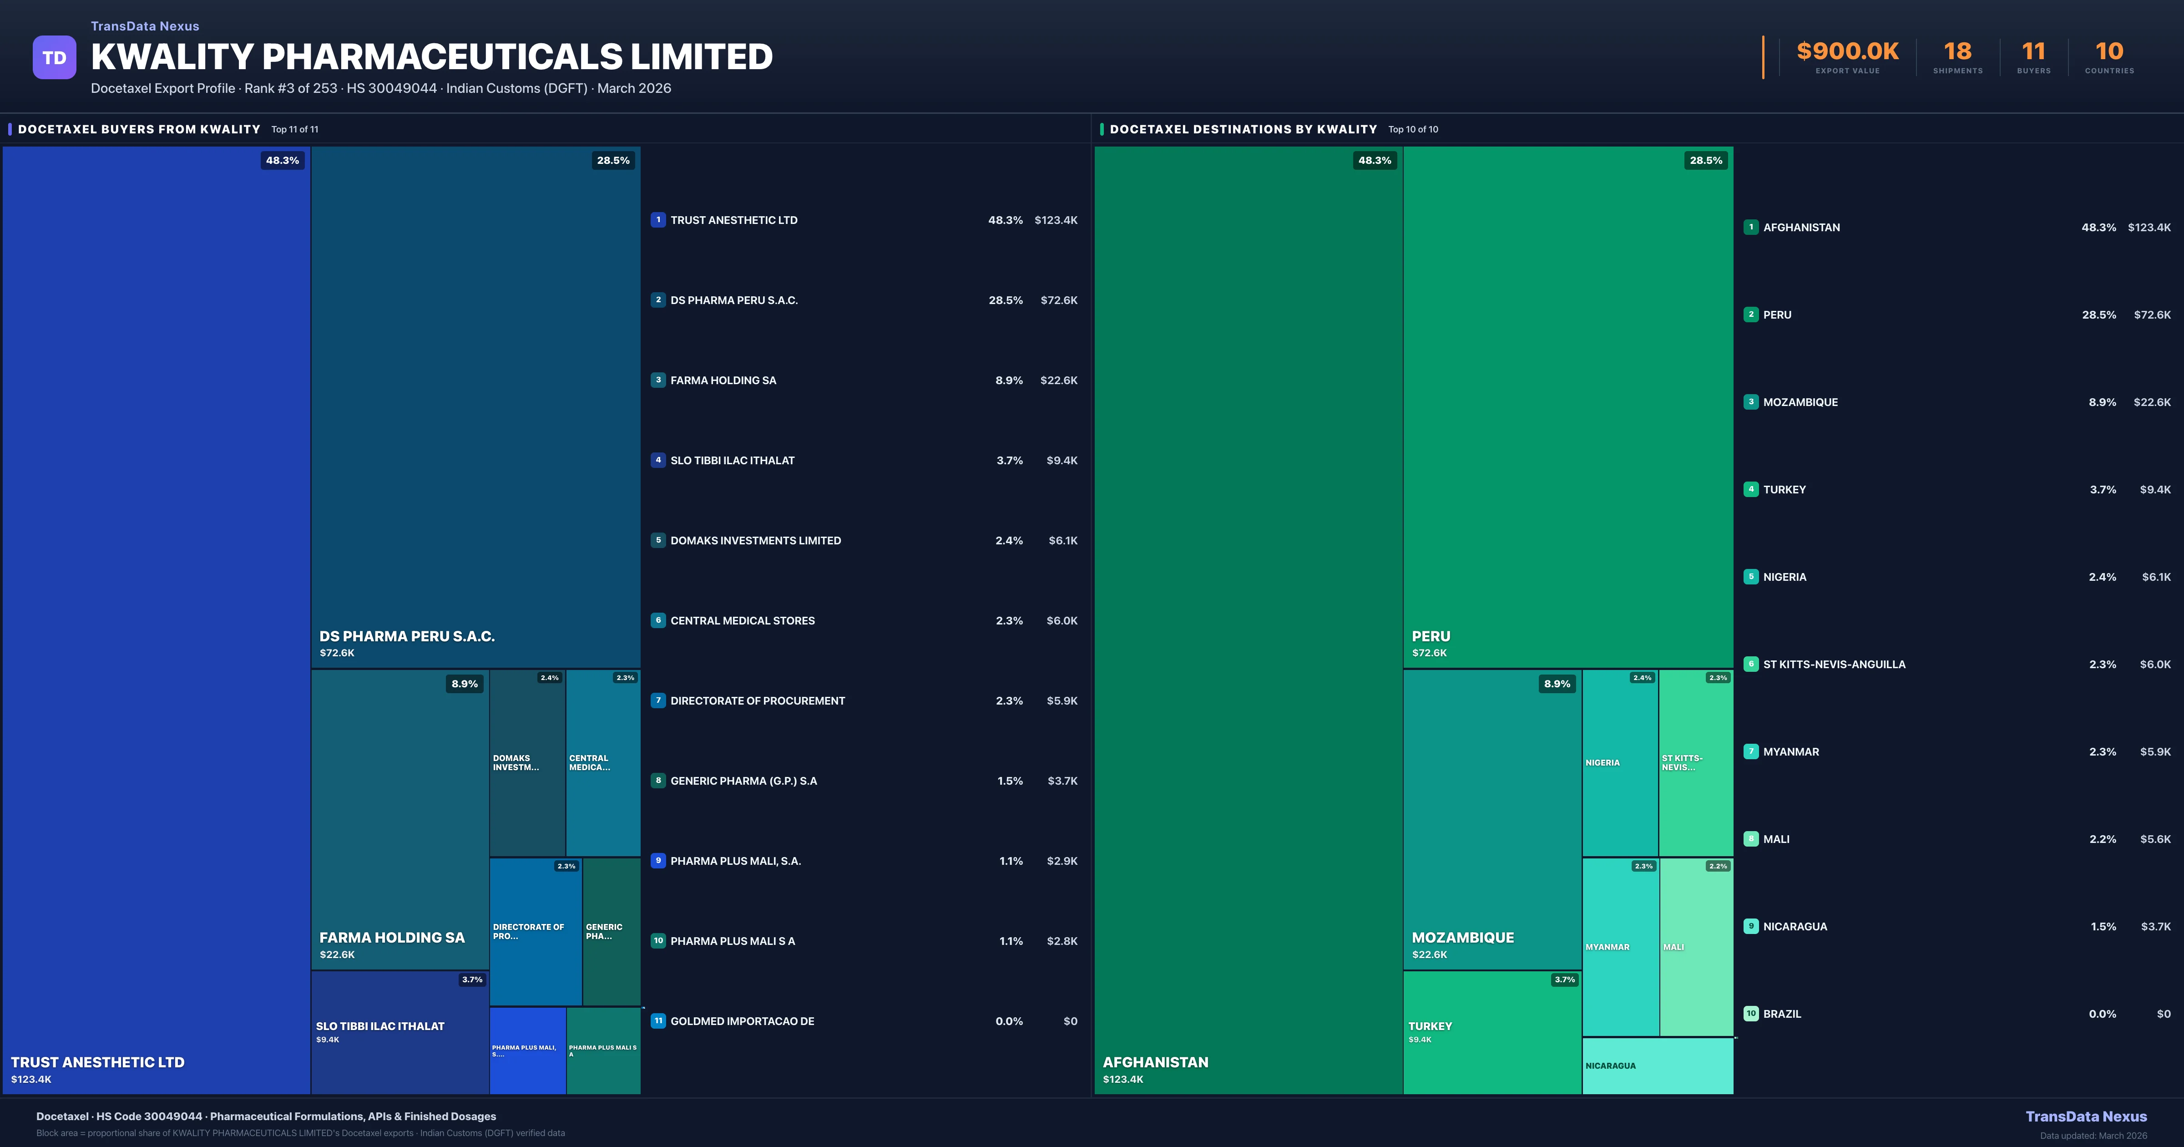Click the Mozambique treemap tile

click(x=1492, y=819)
